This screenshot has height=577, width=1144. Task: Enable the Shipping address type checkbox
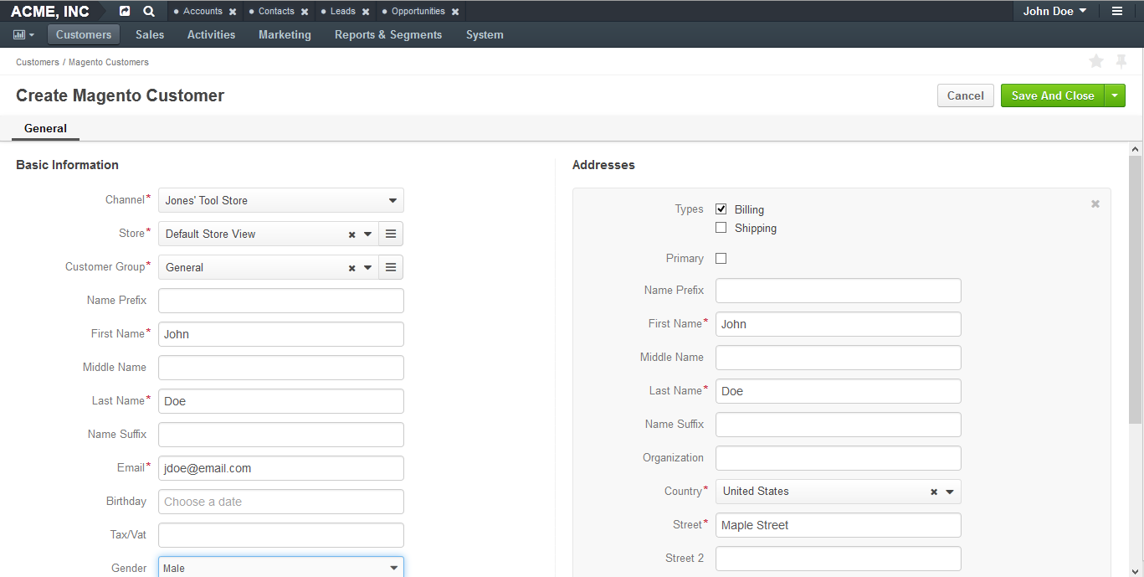click(x=721, y=228)
